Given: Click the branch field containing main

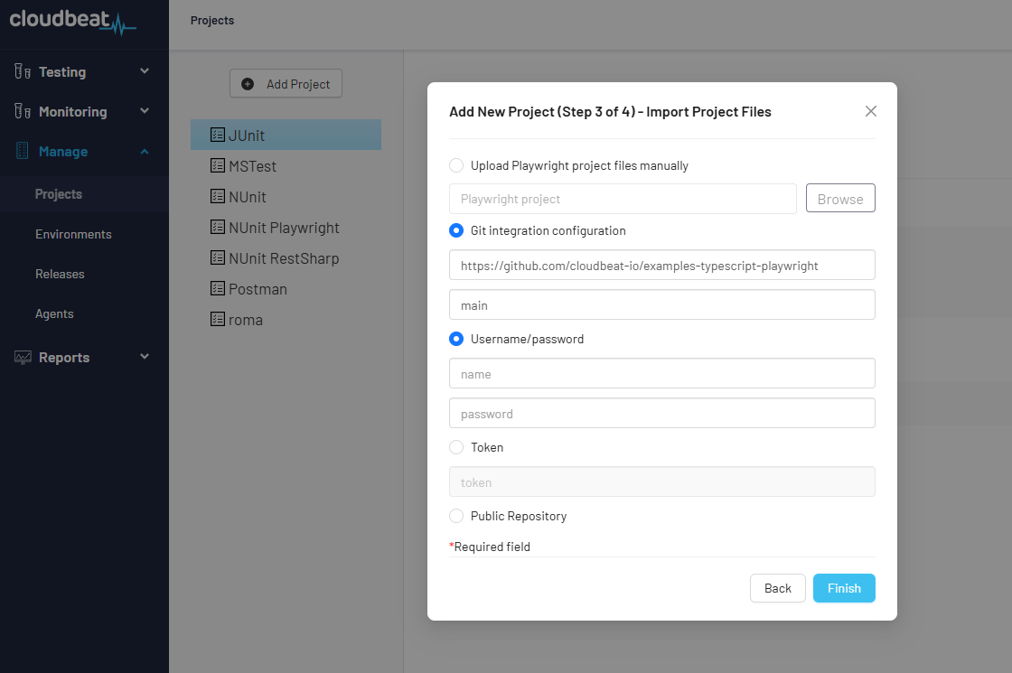Looking at the screenshot, I should 662,304.
